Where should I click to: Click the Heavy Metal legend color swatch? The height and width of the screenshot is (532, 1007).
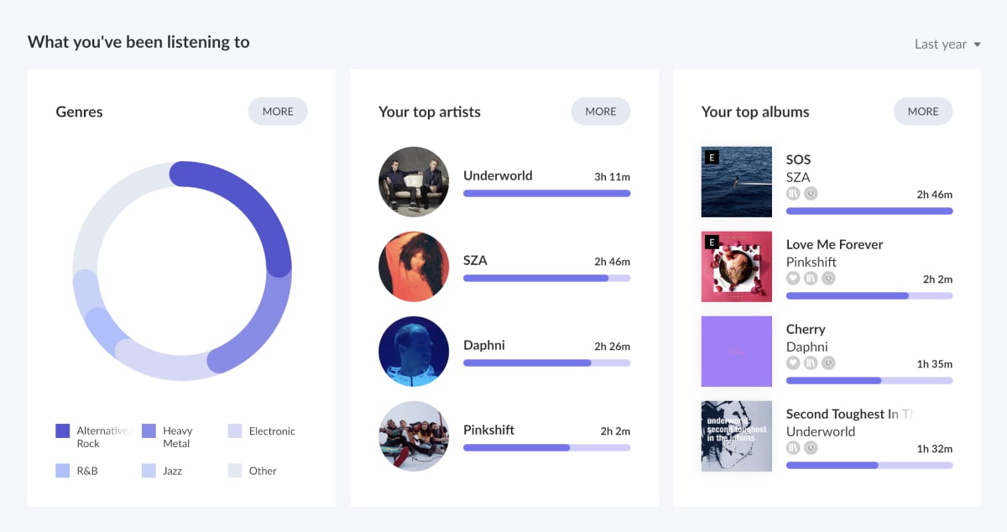[149, 431]
